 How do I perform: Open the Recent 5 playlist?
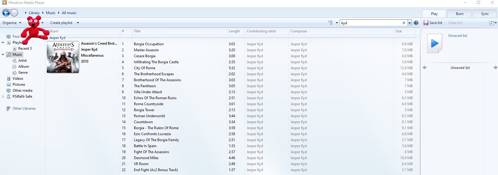pyautogui.click(x=25, y=49)
